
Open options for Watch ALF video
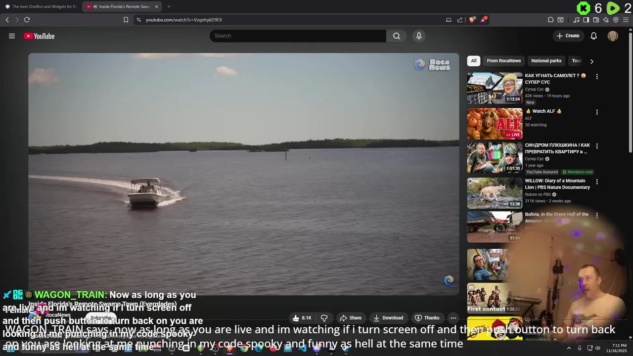[x=597, y=112]
